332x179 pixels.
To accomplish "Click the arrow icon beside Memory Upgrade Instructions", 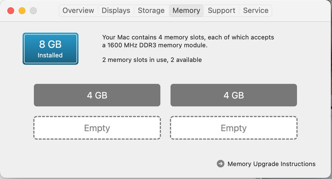I will [220, 164].
